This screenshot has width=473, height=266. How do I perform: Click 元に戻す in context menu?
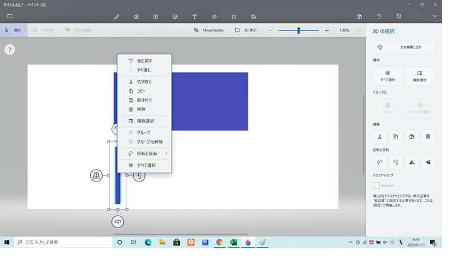click(x=144, y=61)
